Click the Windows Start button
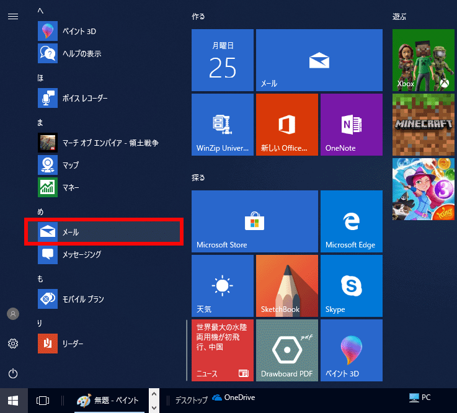 tap(14, 401)
